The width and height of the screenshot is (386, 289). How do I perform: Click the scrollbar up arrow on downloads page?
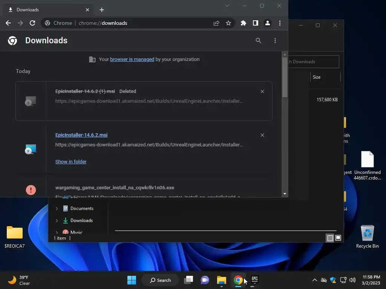tap(285, 54)
